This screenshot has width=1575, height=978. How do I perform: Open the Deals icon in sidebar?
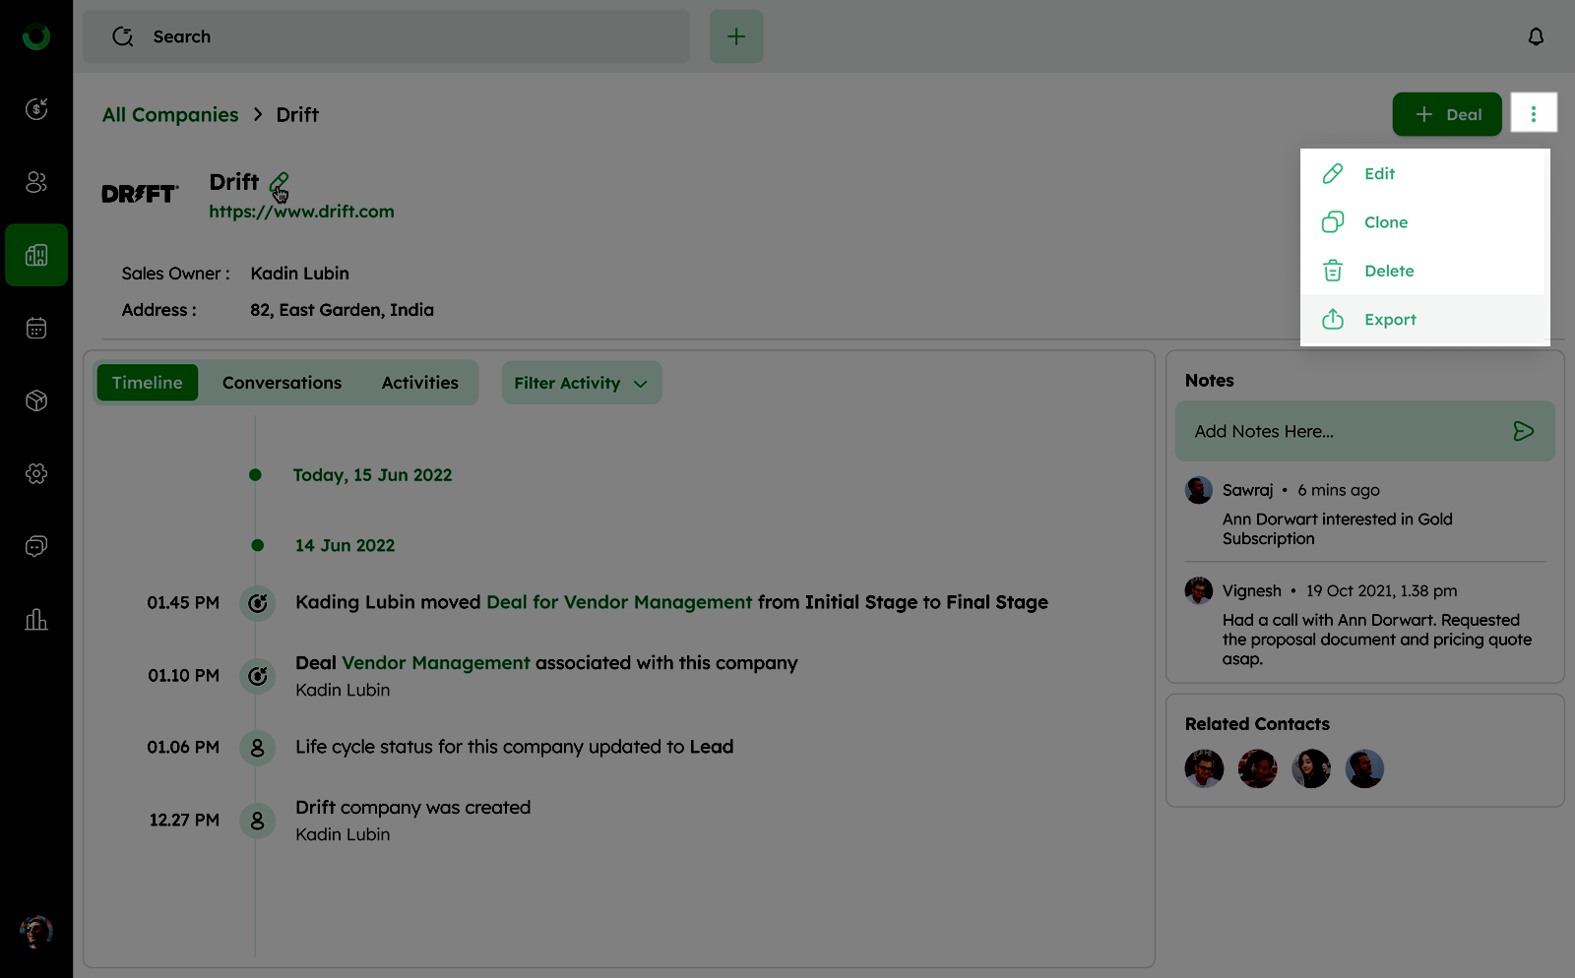pyautogui.click(x=36, y=109)
